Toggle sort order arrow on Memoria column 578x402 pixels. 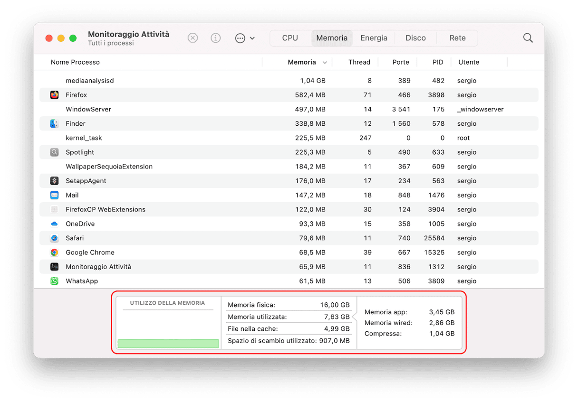click(x=325, y=63)
